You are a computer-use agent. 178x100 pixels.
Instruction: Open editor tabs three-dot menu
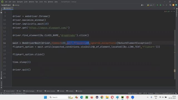174,8
